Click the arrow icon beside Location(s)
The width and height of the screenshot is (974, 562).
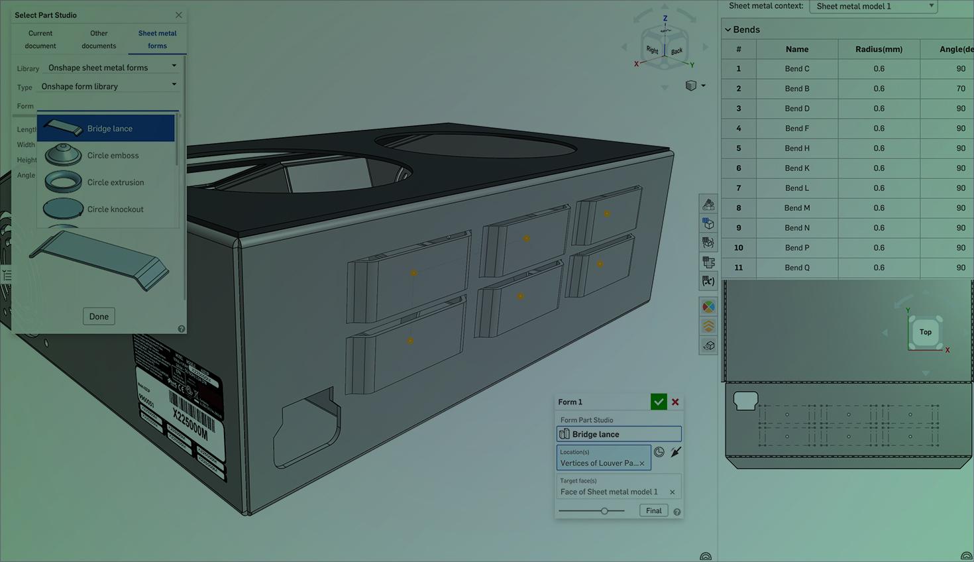pyautogui.click(x=675, y=452)
